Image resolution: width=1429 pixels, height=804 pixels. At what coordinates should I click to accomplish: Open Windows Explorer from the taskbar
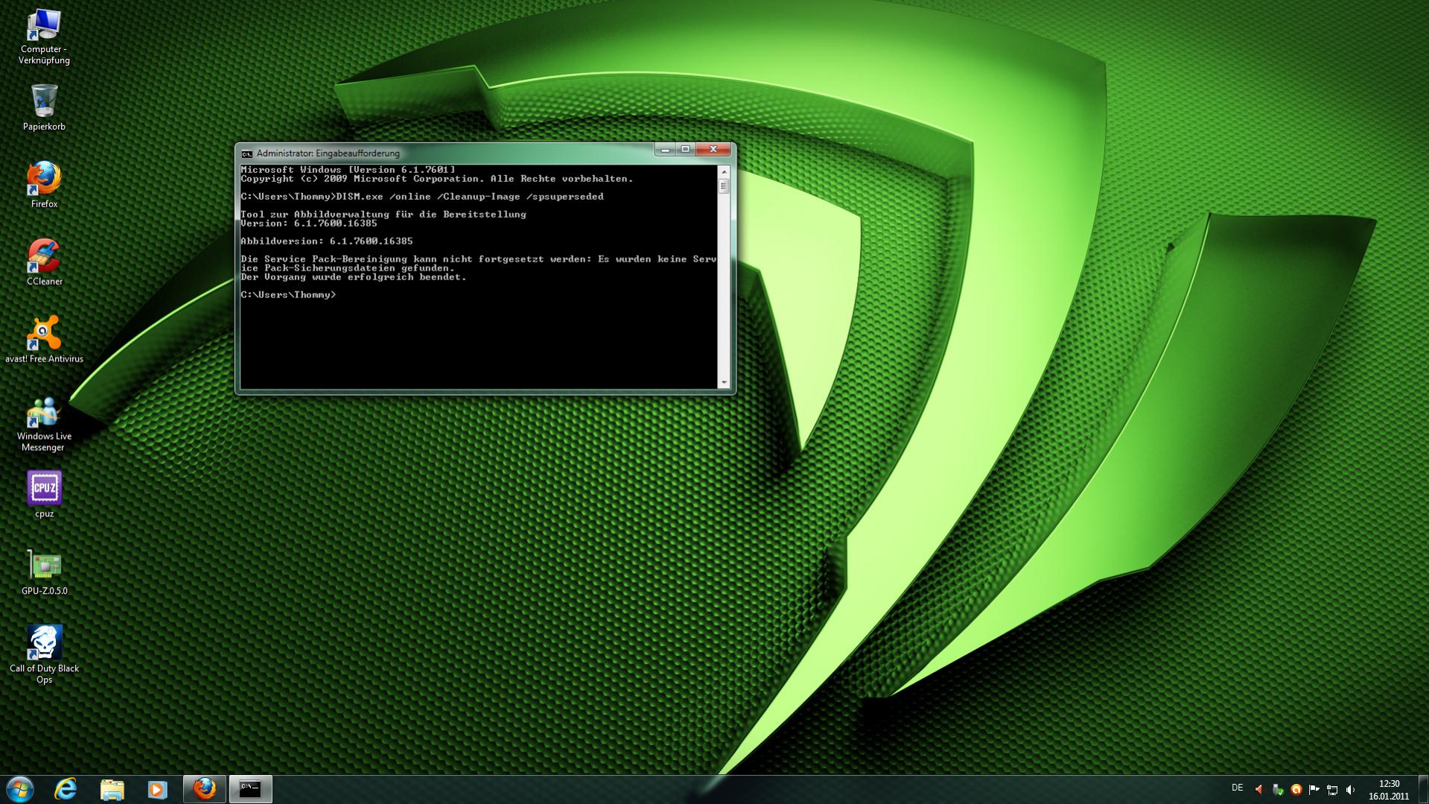click(112, 789)
